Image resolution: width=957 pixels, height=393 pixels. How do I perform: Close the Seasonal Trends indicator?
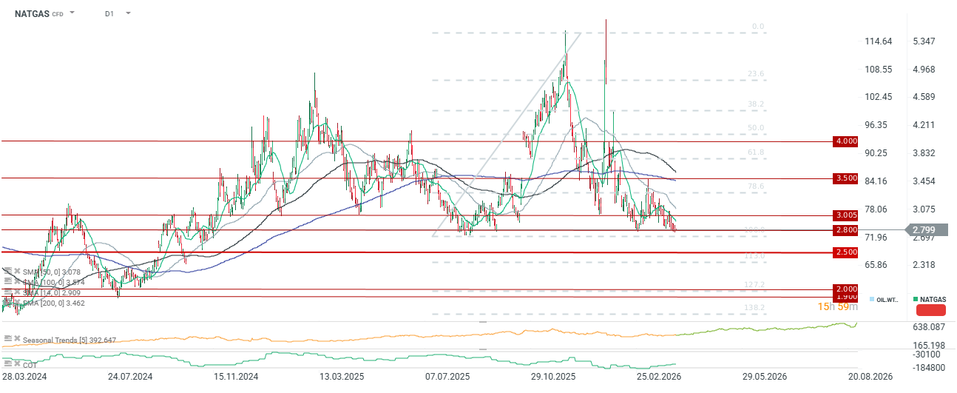[17, 340]
